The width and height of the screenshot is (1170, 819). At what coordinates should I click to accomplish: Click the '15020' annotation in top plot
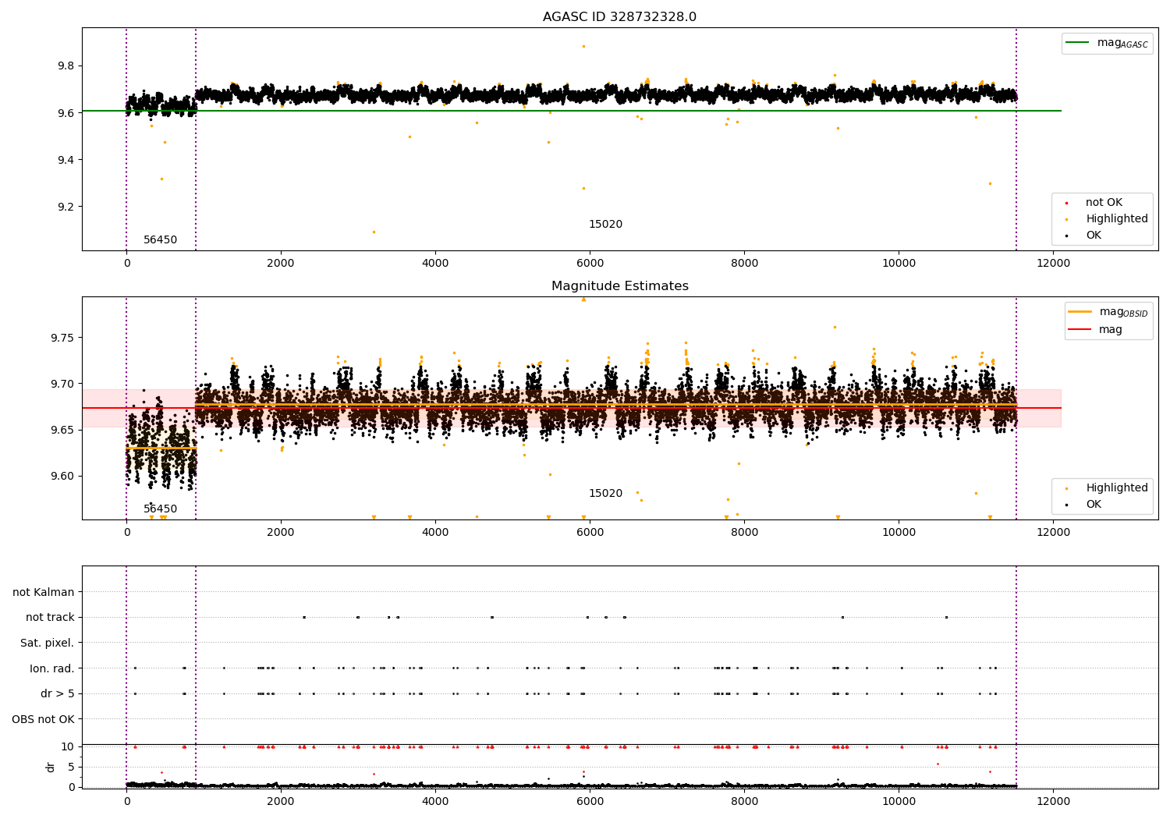point(605,225)
